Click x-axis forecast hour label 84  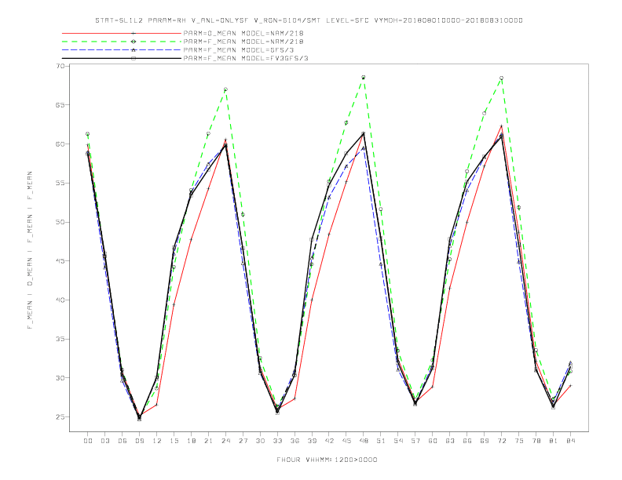coord(570,441)
